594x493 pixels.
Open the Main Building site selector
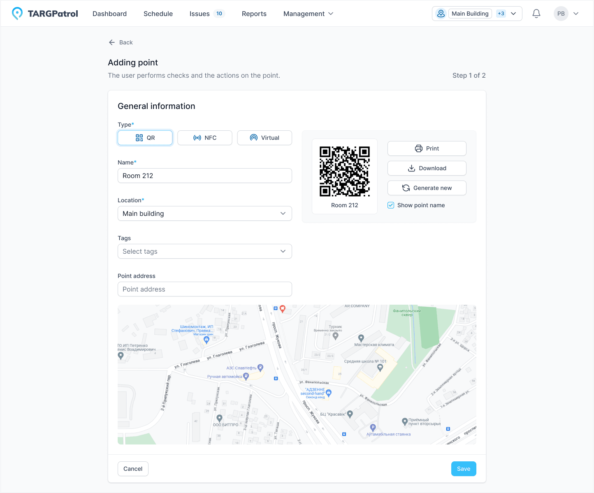click(x=477, y=14)
